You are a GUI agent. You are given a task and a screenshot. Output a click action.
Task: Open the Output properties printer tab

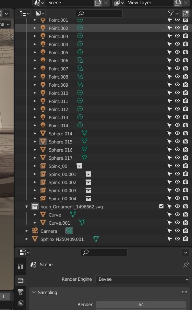[x=20, y=292]
